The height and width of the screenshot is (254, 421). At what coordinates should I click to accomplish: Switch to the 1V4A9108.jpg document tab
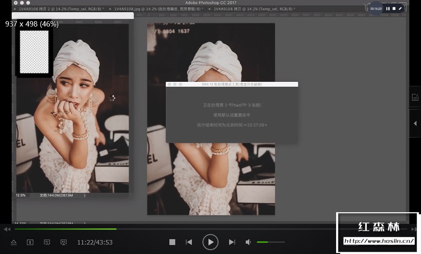tap(159, 9)
